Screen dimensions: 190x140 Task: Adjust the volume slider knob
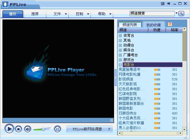click(x=43, y=129)
